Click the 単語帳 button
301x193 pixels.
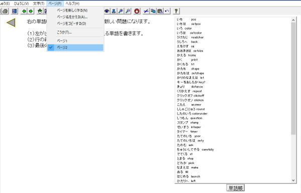[235, 188]
